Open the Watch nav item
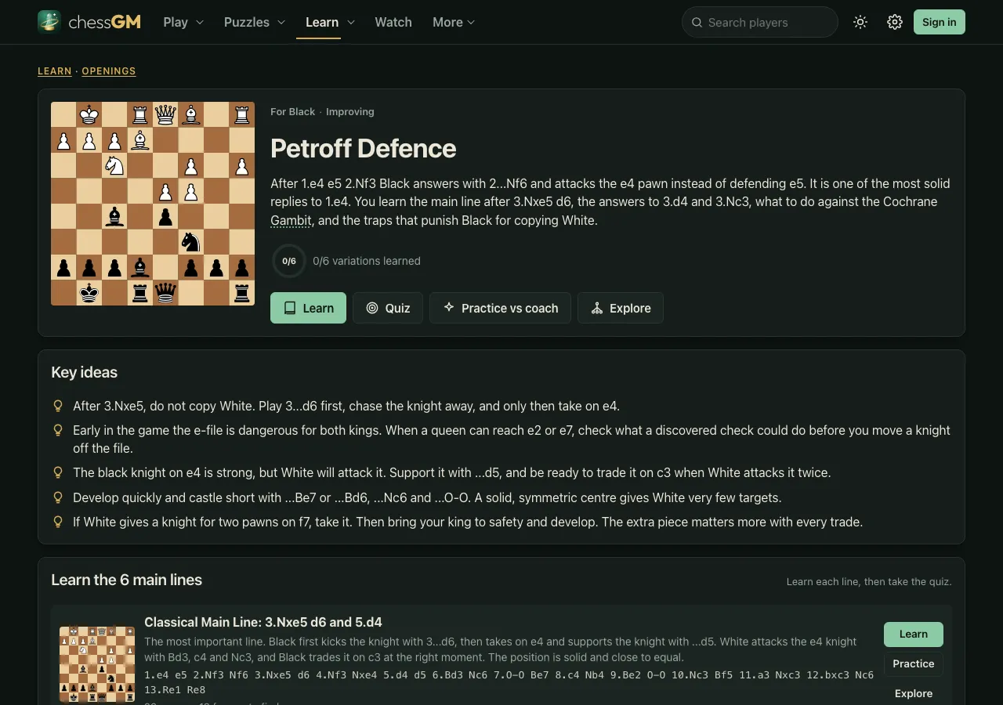1003x705 pixels. 393,22
